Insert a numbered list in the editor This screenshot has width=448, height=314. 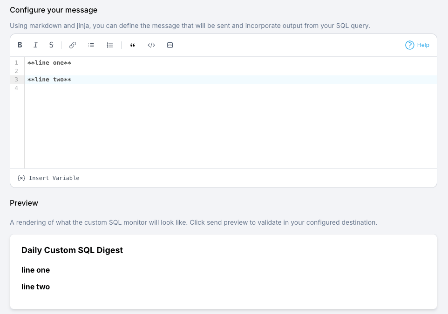110,45
